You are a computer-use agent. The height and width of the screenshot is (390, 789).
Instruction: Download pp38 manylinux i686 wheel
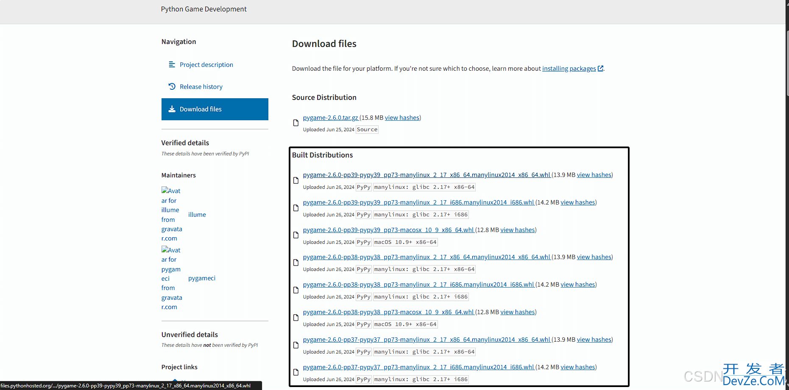[x=418, y=285]
